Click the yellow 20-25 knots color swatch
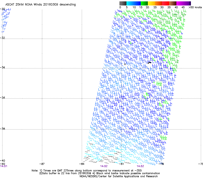203x178 pixels. coord(151,3)
